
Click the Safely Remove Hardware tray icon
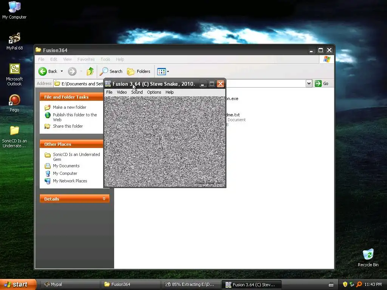(352, 285)
